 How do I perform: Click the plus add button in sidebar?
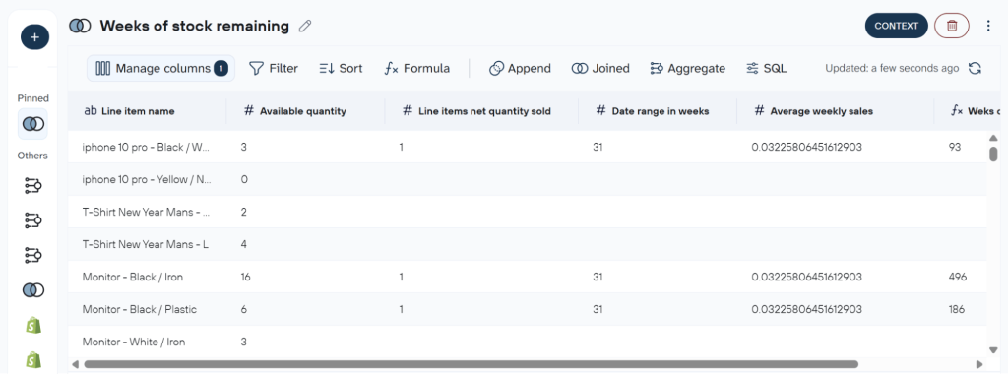point(34,37)
